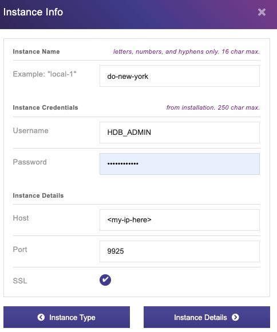
Task: Continue to Instance Details
Action: [207, 317]
